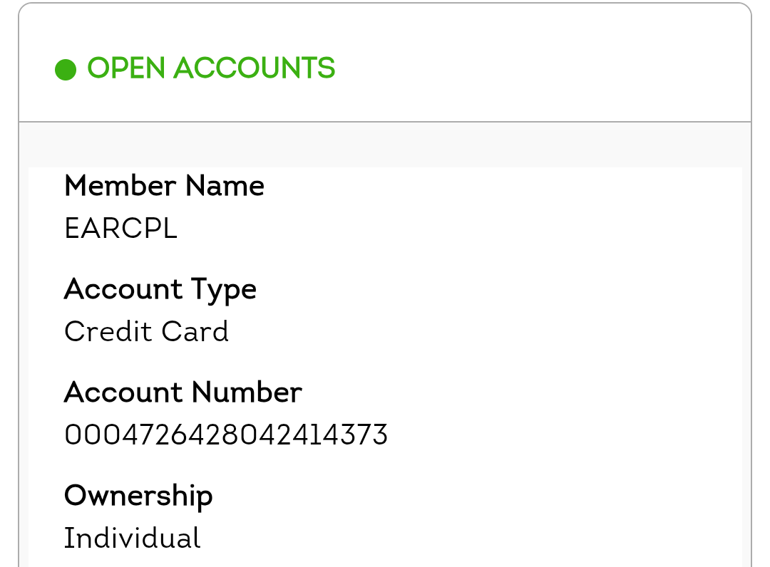Click the Ownership label
The image size is (770, 567).
(138, 496)
